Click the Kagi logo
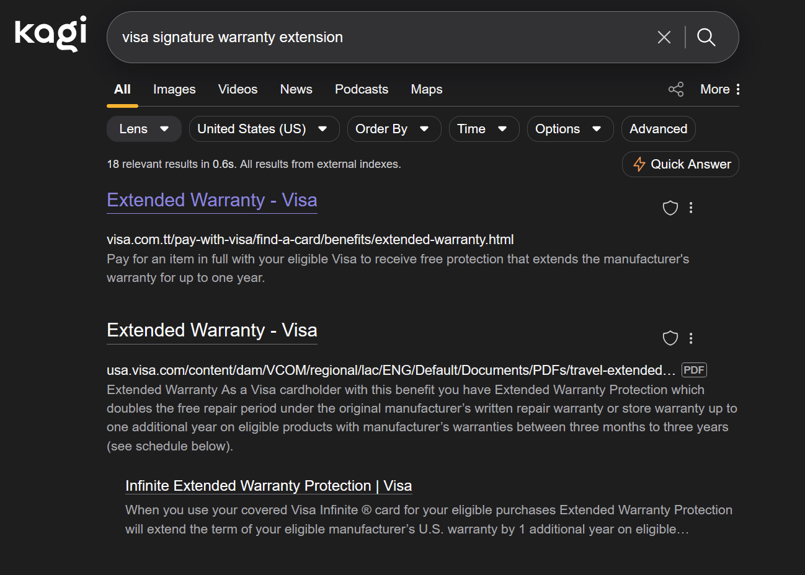The height and width of the screenshot is (575, 805). click(50, 34)
